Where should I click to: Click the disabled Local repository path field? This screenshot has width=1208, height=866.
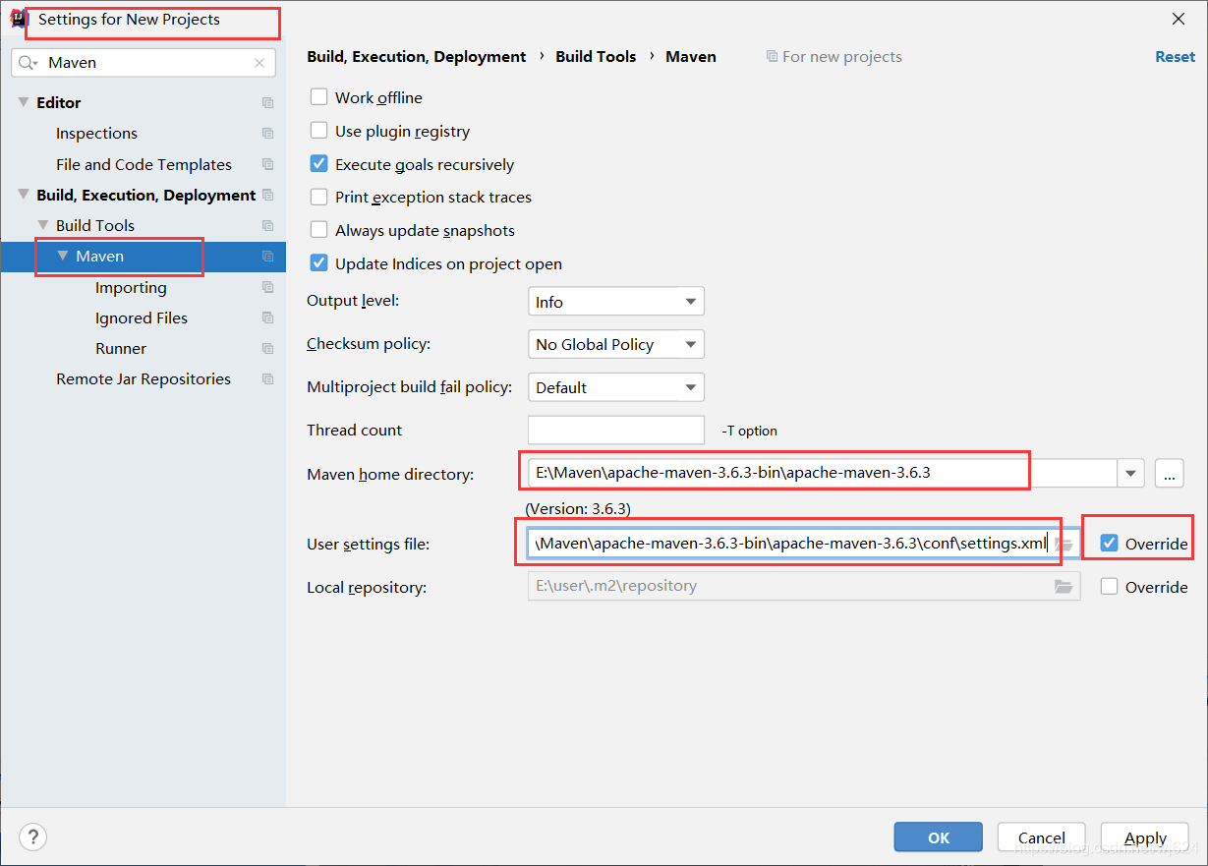point(804,587)
